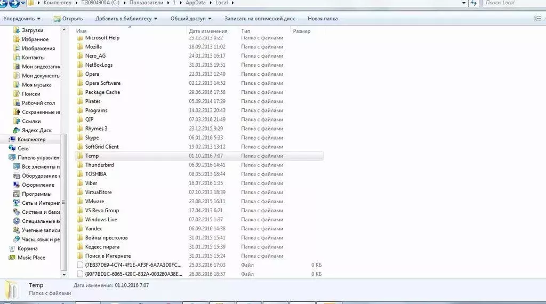
Task: Open the Общий доступ dropdown
Action: [190, 19]
